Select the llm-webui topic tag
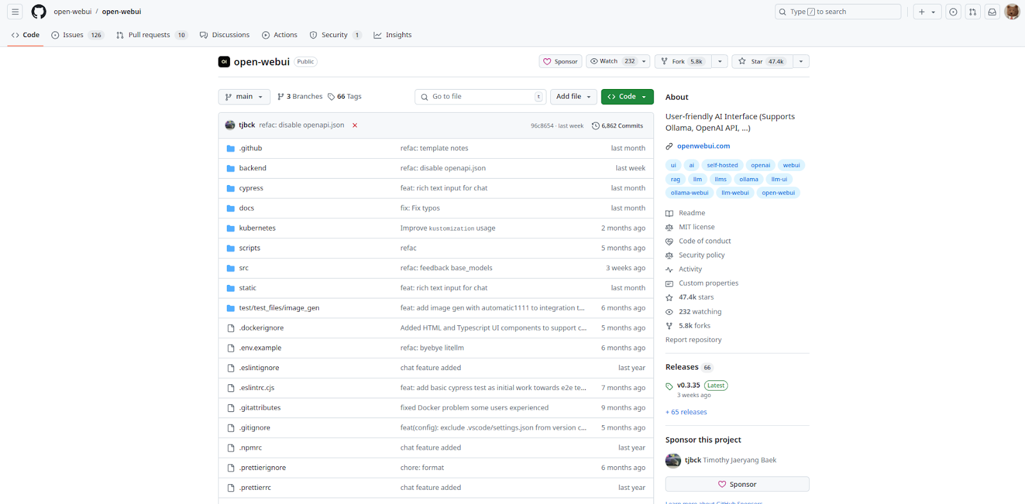 (735, 193)
